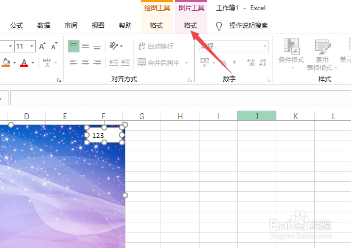Screen dimensions: 351x248
Task: Click the comma style icon
Action: 234,63
